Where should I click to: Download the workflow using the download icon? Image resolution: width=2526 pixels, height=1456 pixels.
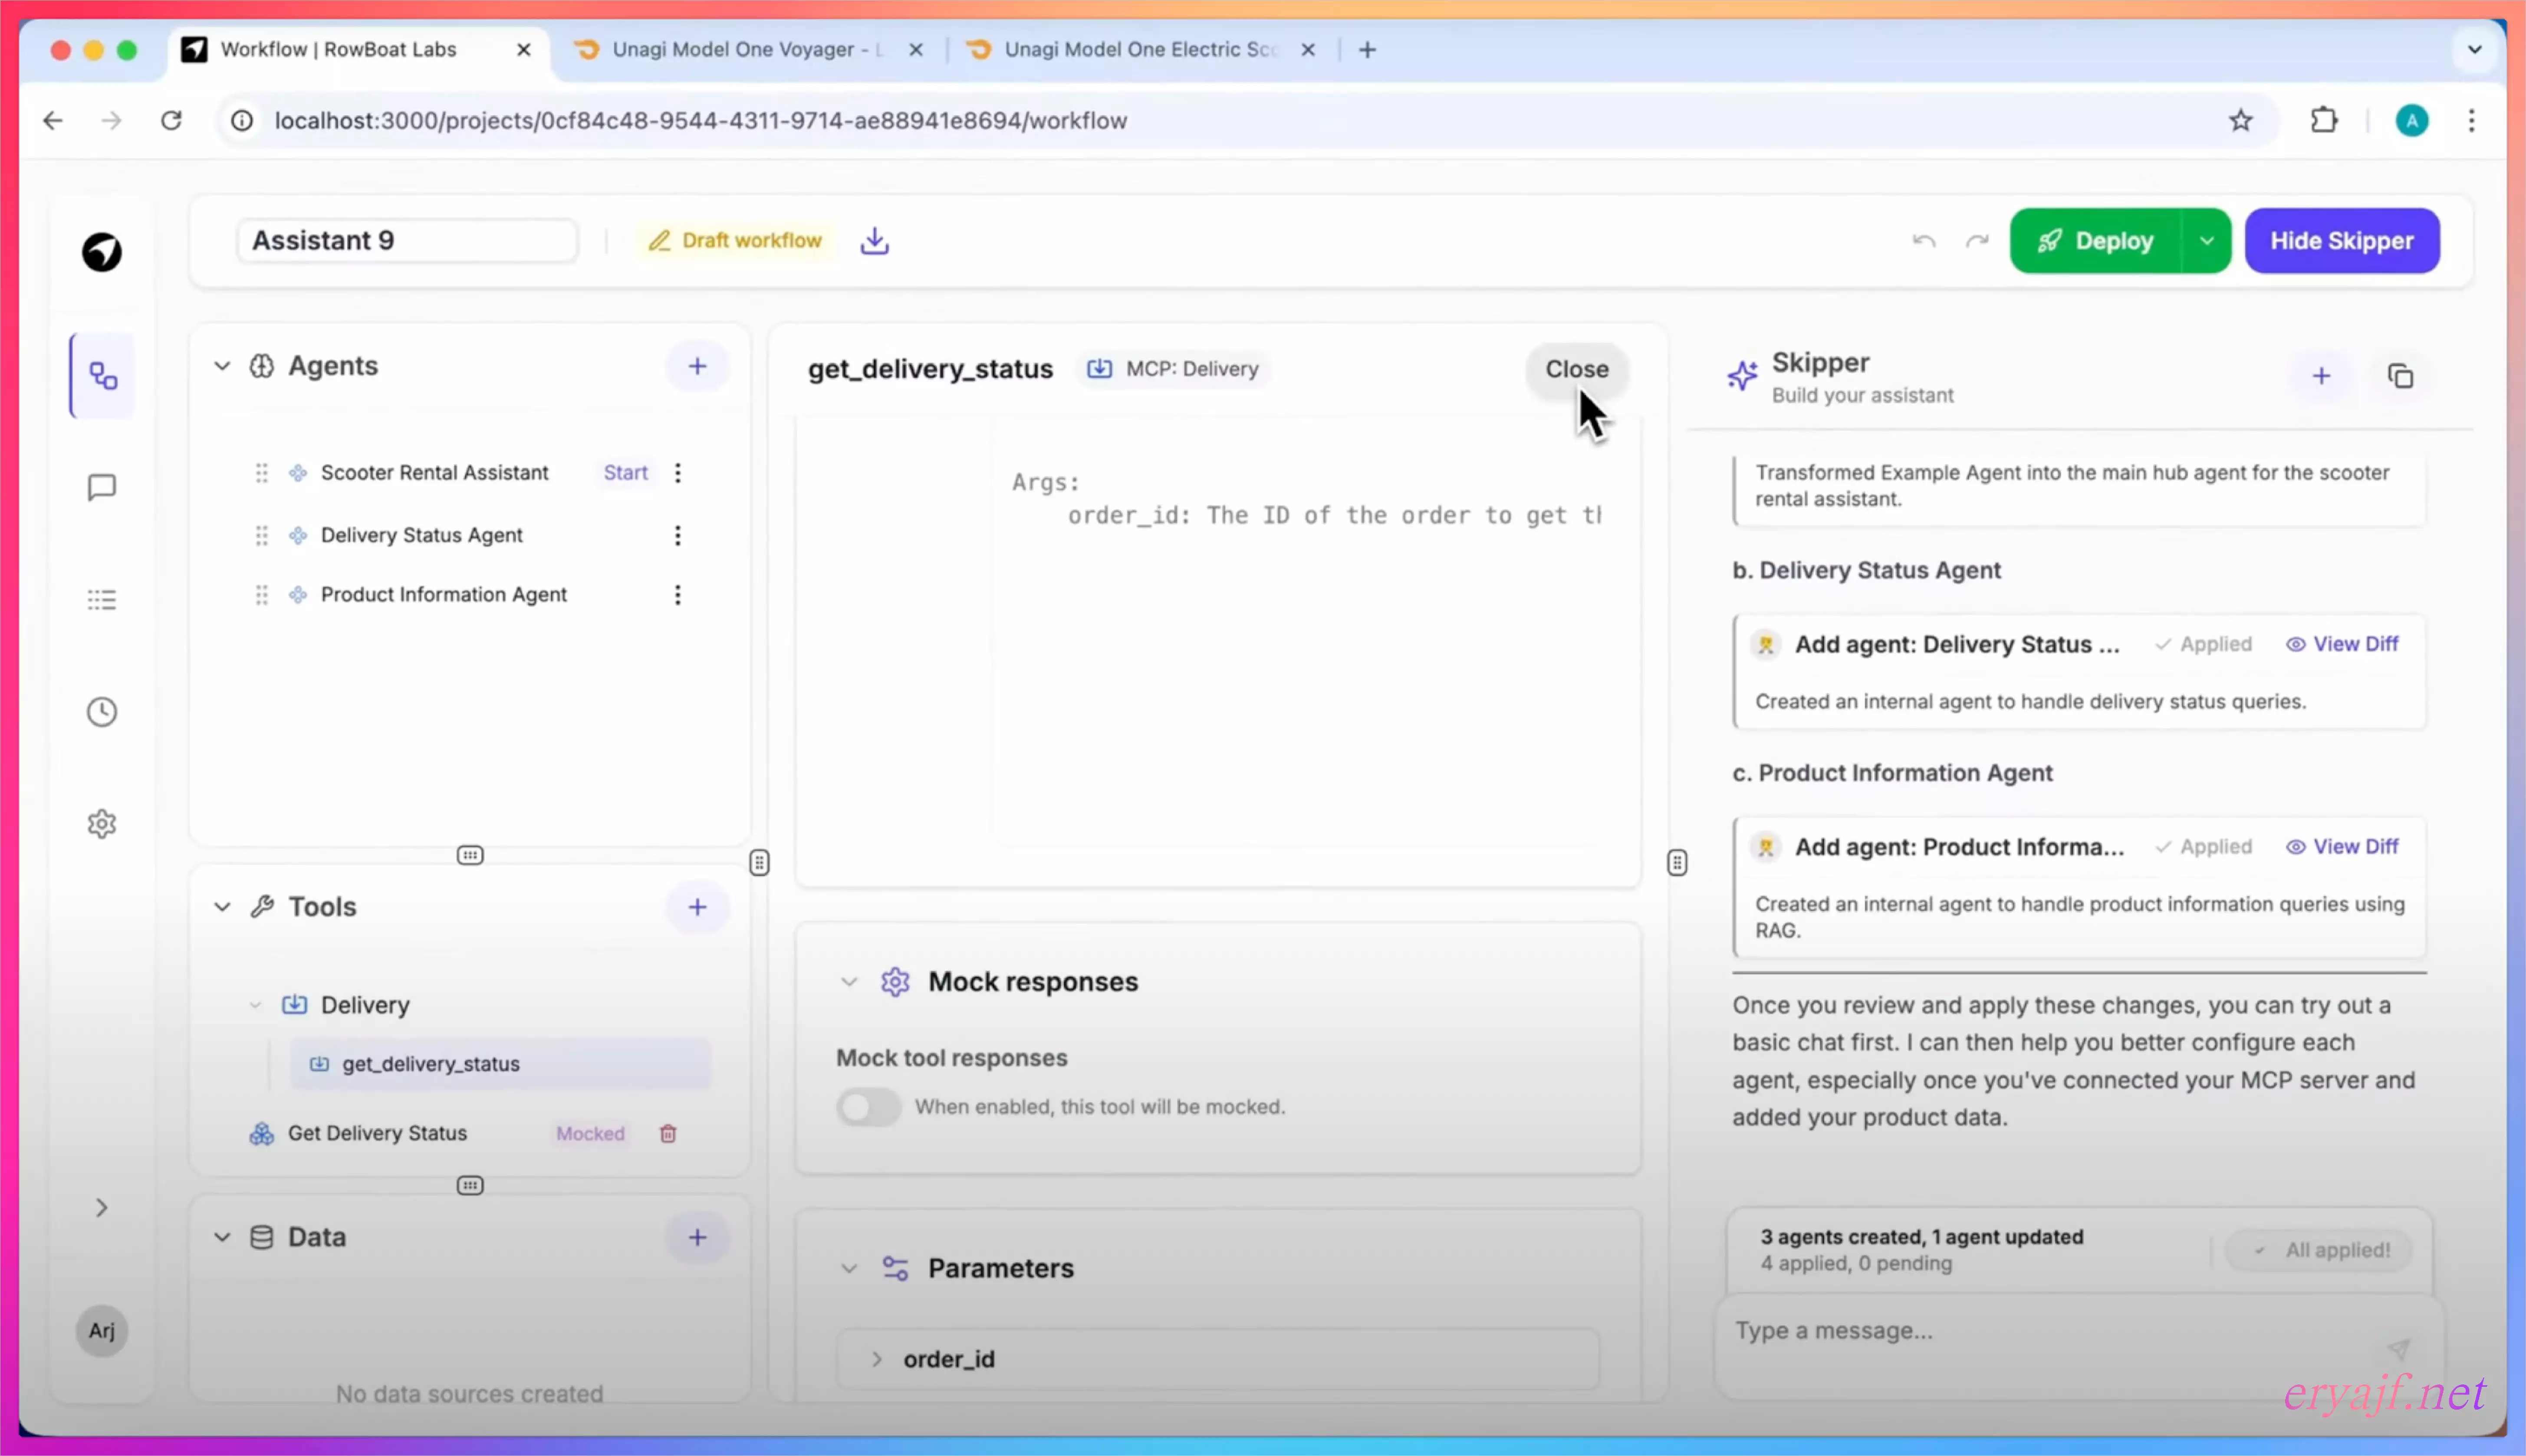click(875, 241)
